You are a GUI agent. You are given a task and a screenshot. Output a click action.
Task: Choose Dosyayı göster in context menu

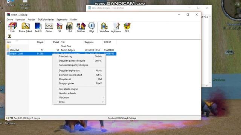pos(79,83)
